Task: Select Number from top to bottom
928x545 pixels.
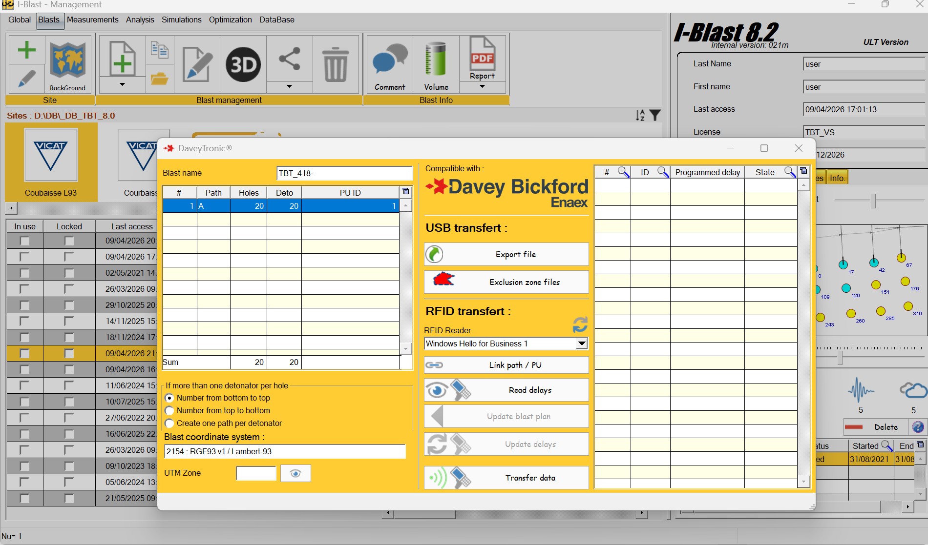Action: [x=169, y=411]
